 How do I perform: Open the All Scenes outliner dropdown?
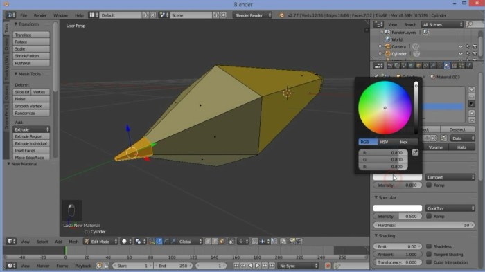442,24
